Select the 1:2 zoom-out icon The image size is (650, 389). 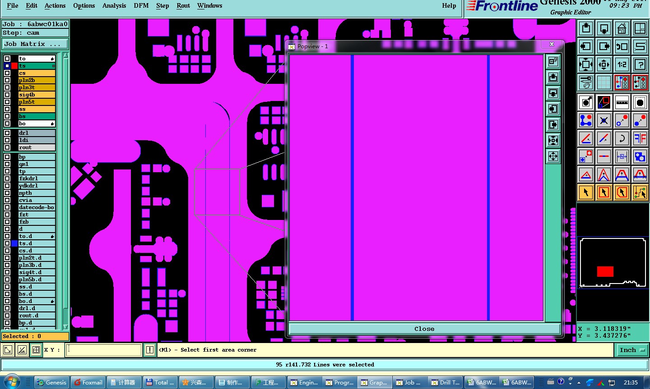click(622, 64)
